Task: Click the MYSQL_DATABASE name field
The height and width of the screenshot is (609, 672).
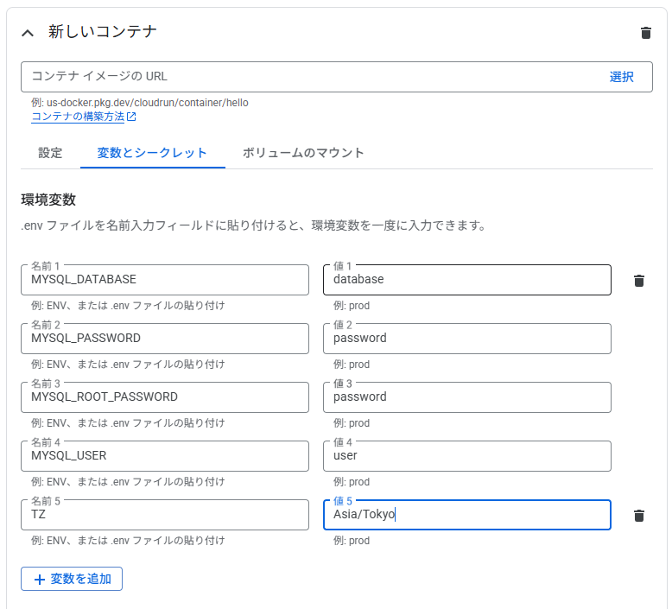Action: [x=165, y=280]
